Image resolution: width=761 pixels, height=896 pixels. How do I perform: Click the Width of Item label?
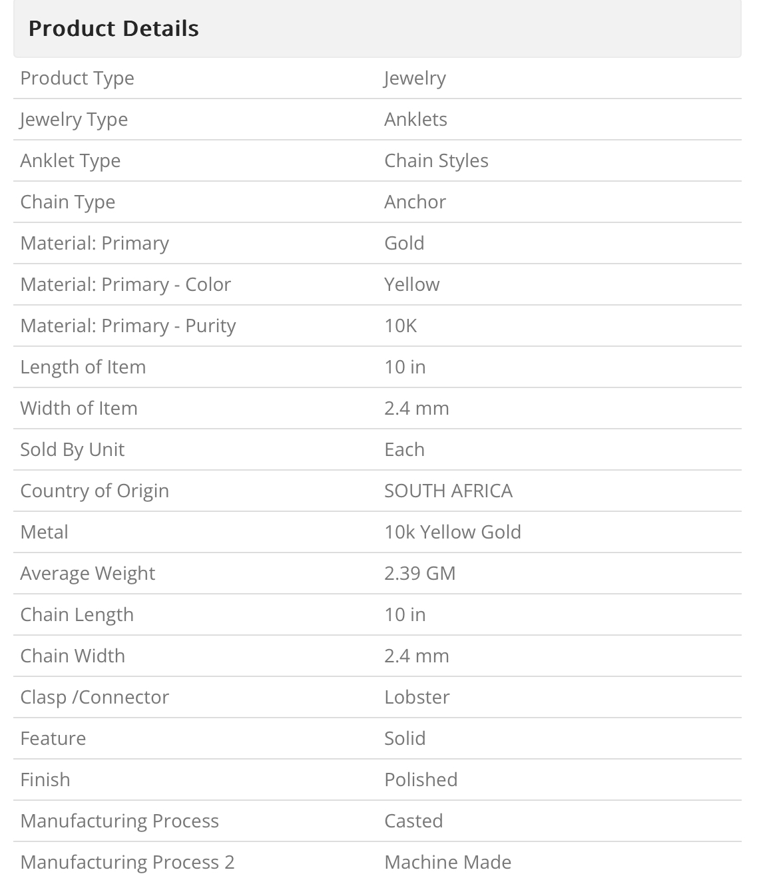coord(79,409)
